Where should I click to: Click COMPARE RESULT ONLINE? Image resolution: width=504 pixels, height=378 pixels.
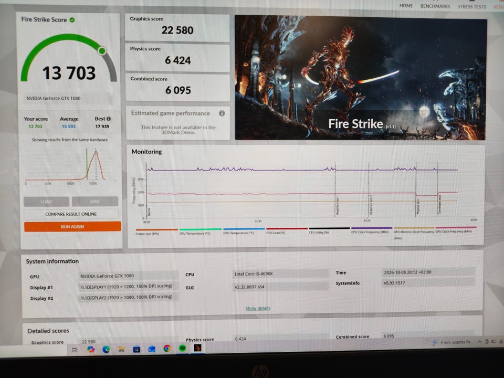pyautogui.click(x=71, y=214)
